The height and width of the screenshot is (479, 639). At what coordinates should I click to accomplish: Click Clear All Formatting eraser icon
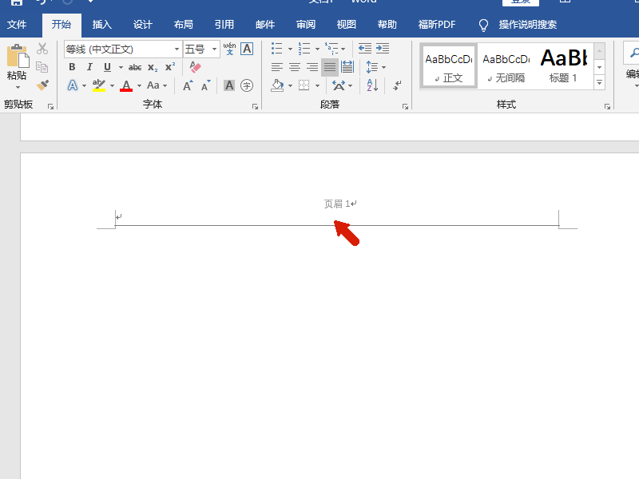(195, 67)
